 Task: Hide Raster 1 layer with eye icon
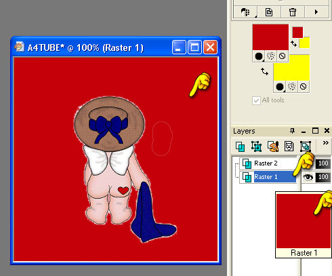[308, 177]
